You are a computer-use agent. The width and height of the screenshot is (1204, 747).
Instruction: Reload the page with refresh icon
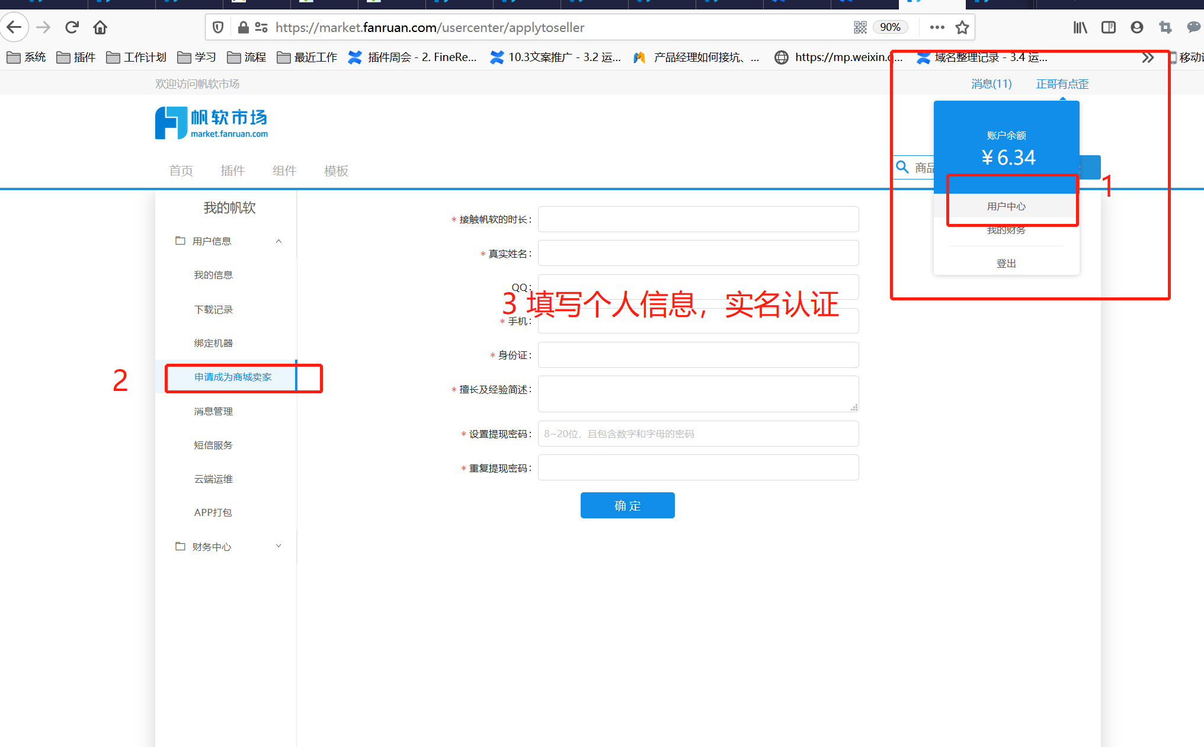72,27
